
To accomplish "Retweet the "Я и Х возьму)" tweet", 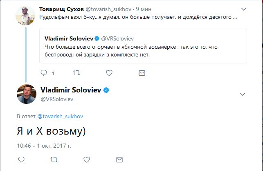I will point(53,159).
